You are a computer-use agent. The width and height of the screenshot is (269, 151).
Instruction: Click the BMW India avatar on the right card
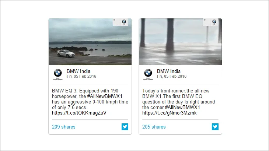pos(148,74)
